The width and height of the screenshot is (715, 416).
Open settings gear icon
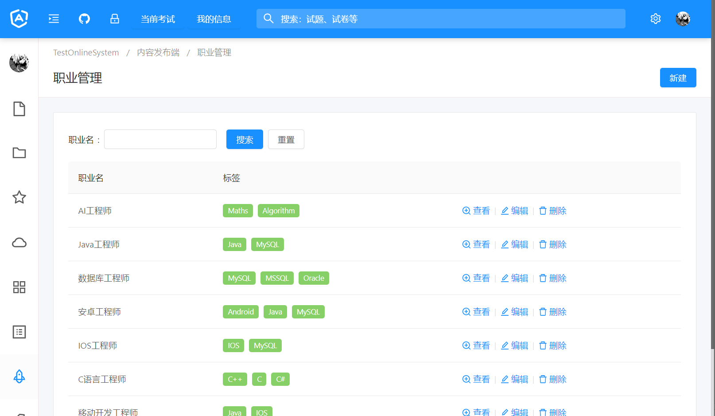pos(655,19)
